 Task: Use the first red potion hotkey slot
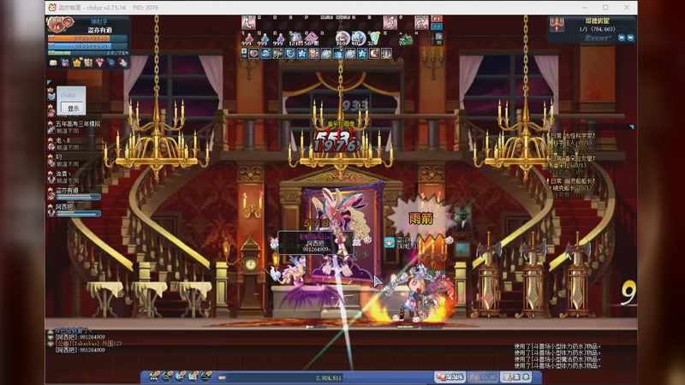(249, 37)
